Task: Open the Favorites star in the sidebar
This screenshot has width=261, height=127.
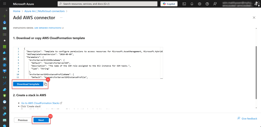Action: pyautogui.click(x=4, y=40)
